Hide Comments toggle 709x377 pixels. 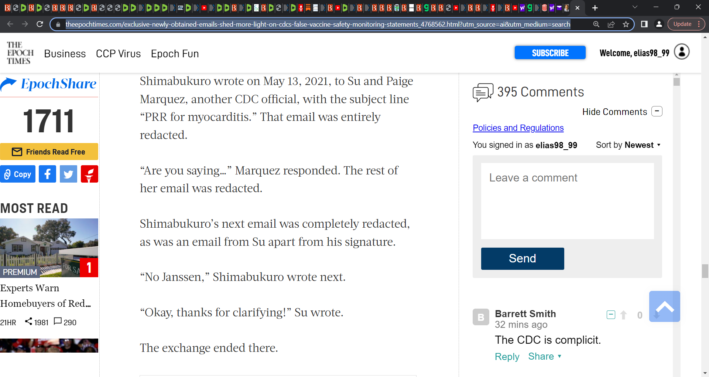(x=622, y=112)
